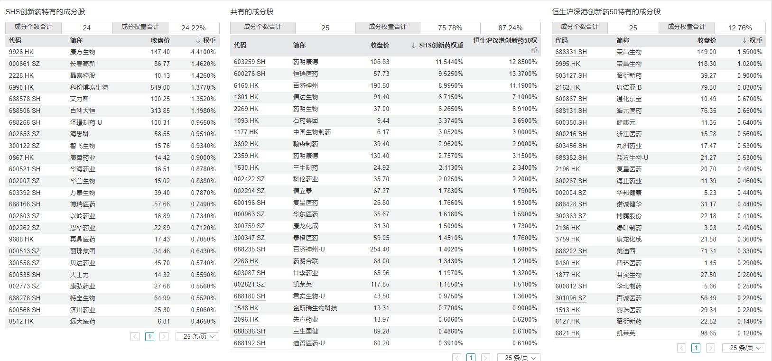
Task: Open stock code 688235.SH
Action: coord(250,249)
